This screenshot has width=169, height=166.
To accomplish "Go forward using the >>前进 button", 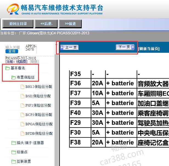I will (x=70, y=24).
